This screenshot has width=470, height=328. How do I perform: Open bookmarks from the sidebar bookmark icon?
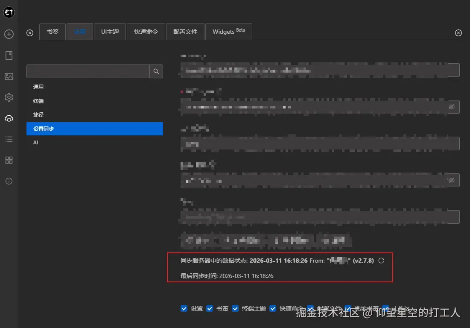point(9,56)
